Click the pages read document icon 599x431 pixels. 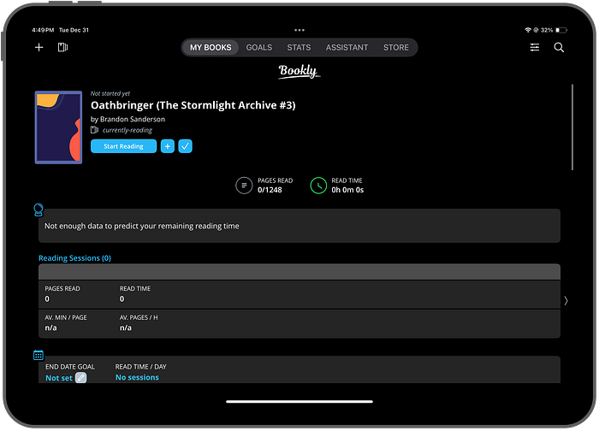pyautogui.click(x=244, y=186)
